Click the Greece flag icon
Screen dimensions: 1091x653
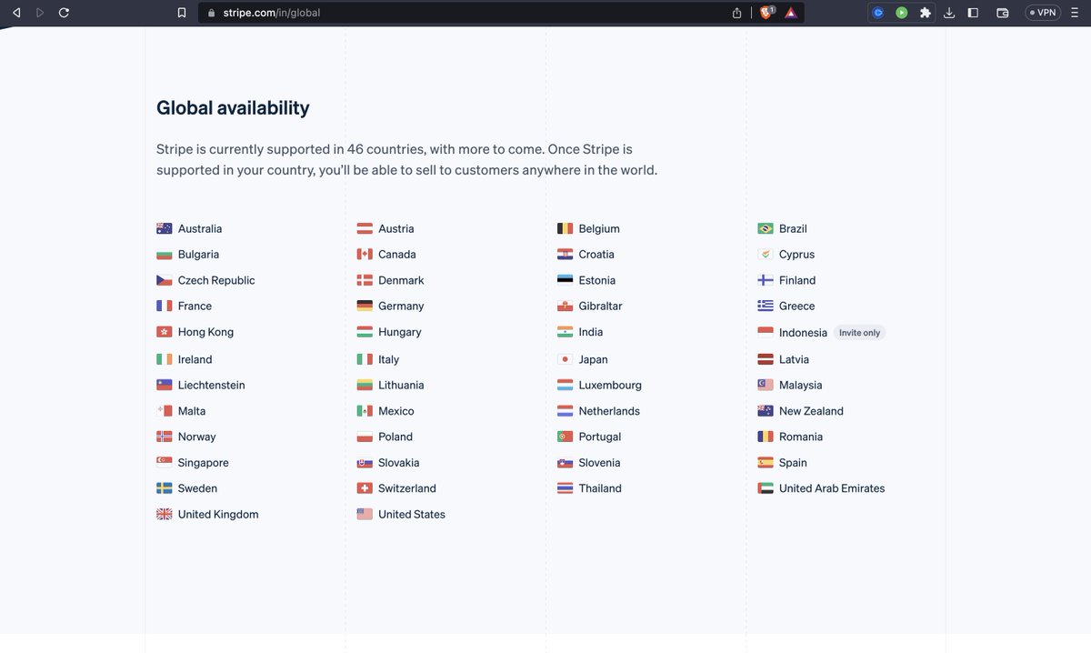coord(766,306)
